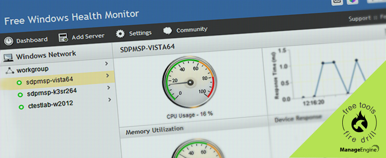Click the Community speech bubble icon
The image size is (386, 158).
pos(167,31)
